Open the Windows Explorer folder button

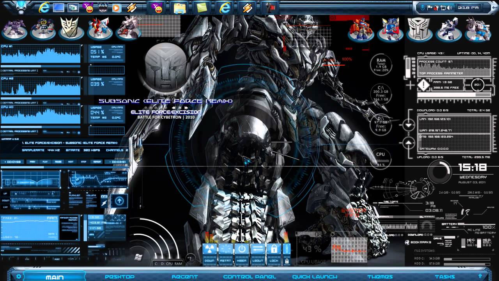(180, 7)
